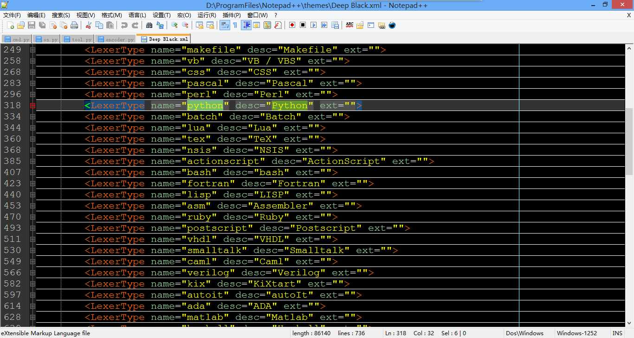Click the Copy toolbar icon
The image size is (634, 338).
(99, 25)
